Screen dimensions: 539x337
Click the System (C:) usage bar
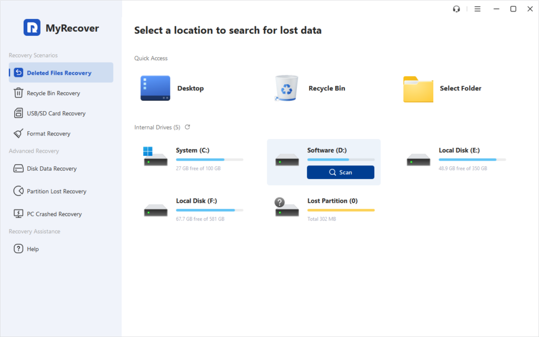point(209,160)
